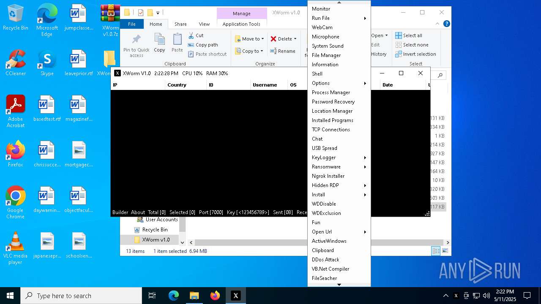Select Ngrok Installer menu entry
The height and width of the screenshot is (304, 541).
tap(339, 176)
